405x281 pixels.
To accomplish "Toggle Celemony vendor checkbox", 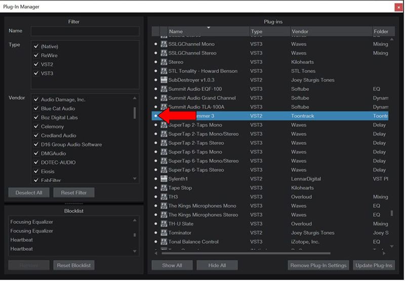I will click(36, 127).
